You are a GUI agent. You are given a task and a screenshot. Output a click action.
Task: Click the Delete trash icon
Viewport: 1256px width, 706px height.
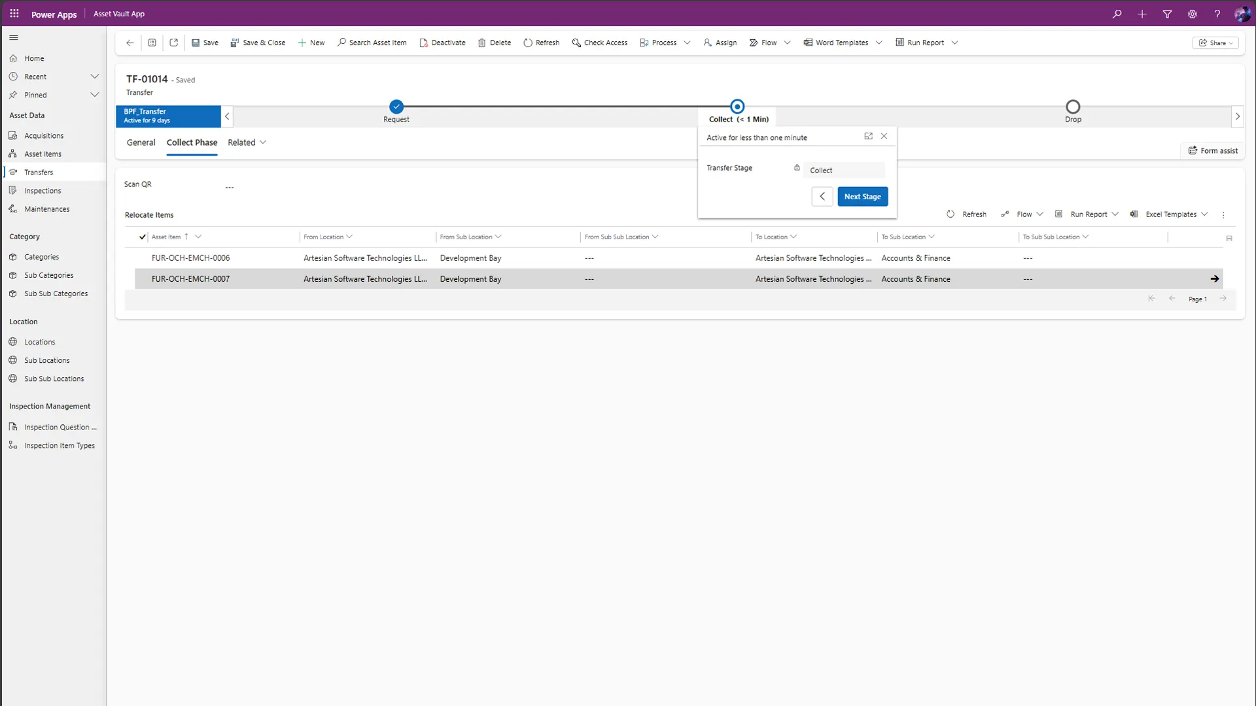(x=482, y=43)
